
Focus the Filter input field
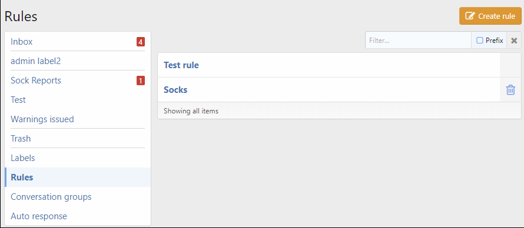click(419, 41)
